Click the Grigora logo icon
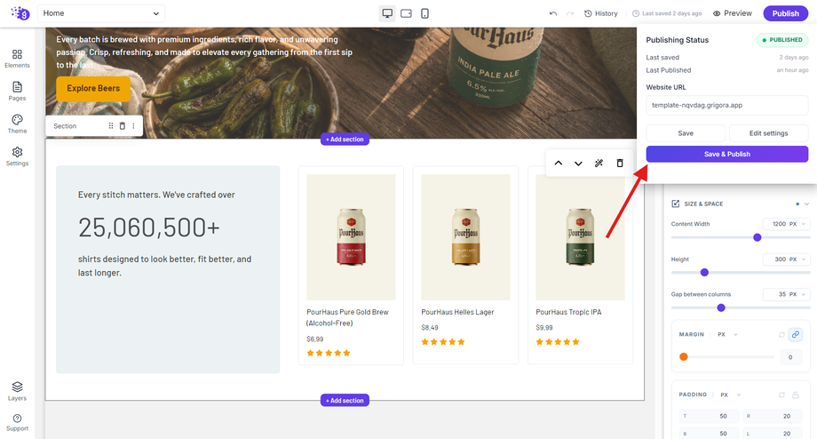The width and height of the screenshot is (817, 439). (20, 13)
